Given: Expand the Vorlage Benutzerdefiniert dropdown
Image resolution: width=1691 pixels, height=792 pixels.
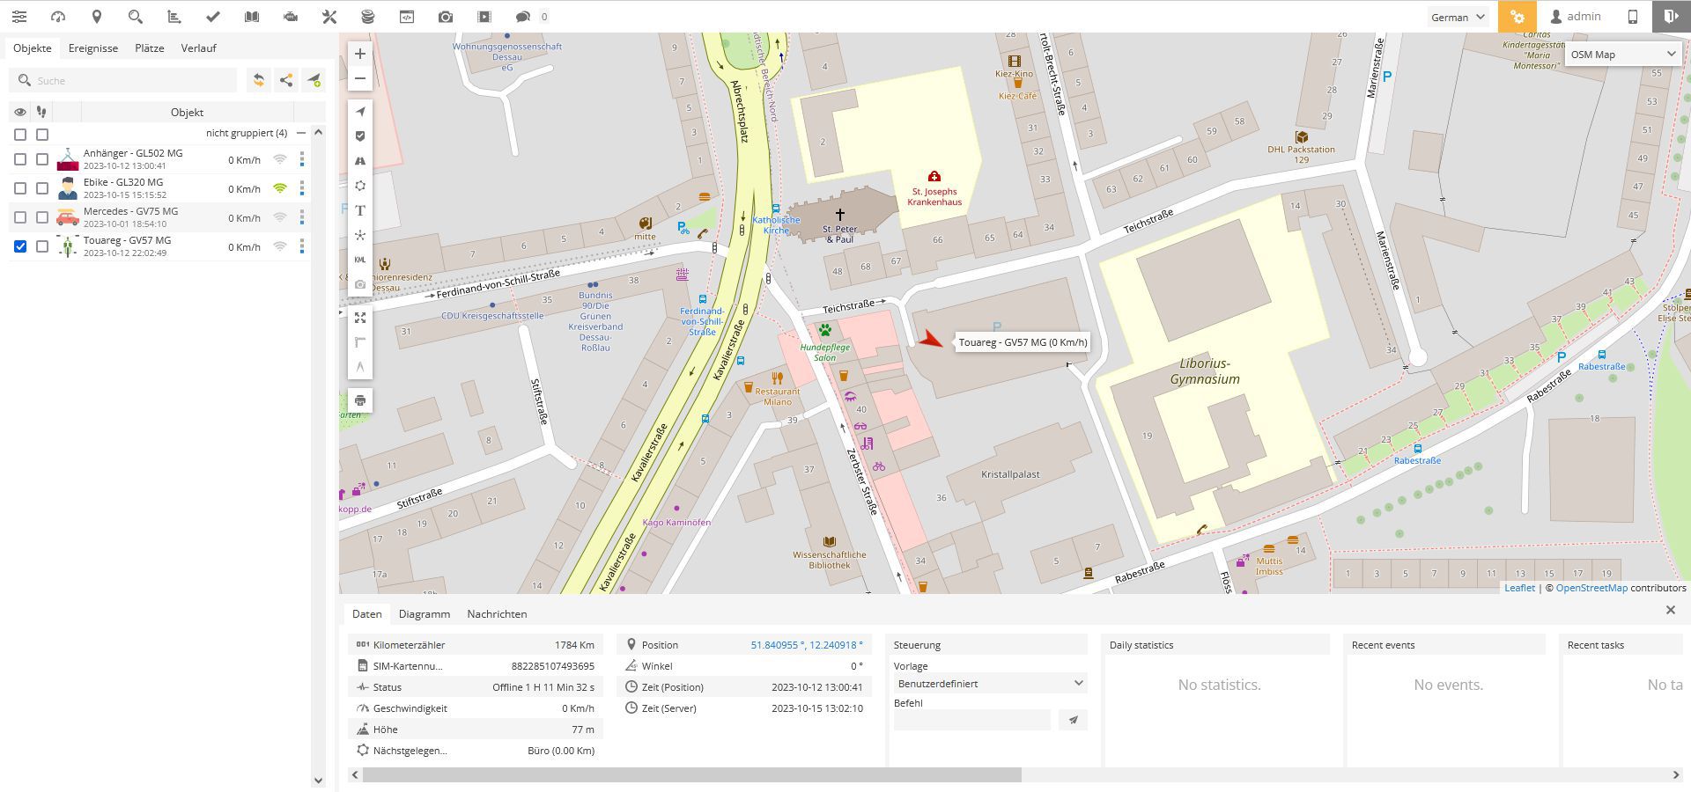Looking at the screenshot, I should coord(990,684).
